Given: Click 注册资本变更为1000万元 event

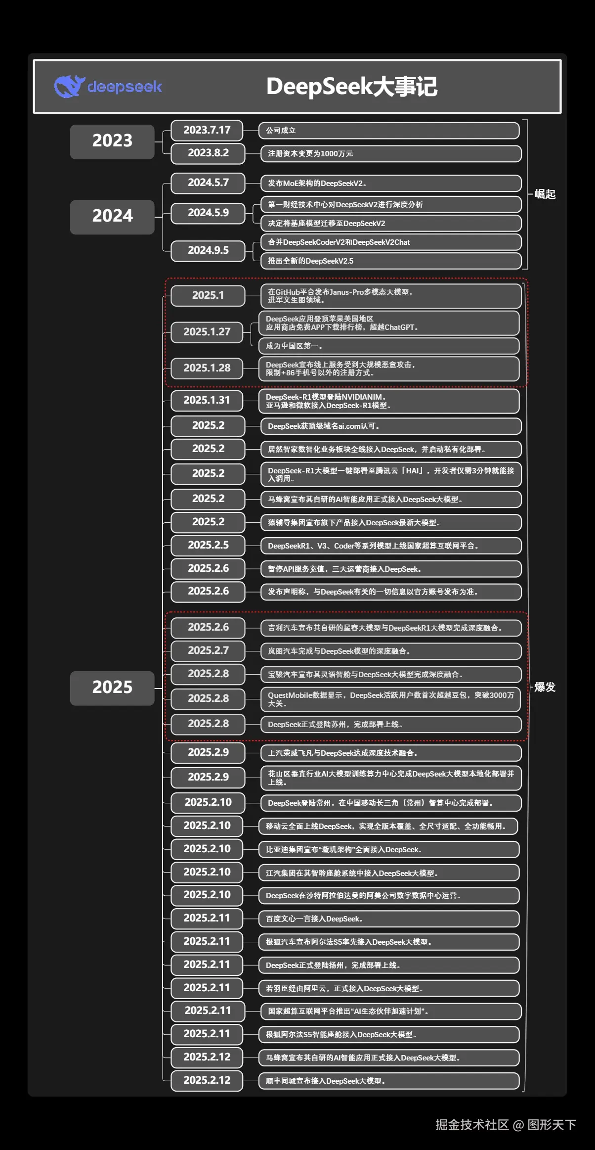Looking at the screenshot, I should tap(391, 154).
